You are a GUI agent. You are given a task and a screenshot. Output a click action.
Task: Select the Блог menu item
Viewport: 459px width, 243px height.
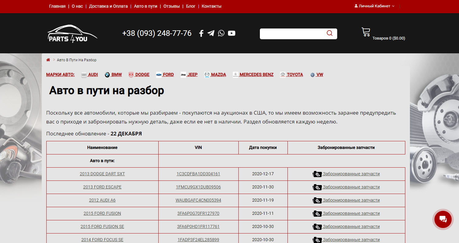click(191, 6)
